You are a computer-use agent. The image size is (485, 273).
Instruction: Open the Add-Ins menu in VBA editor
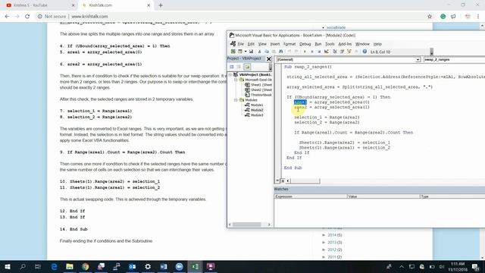345,44
